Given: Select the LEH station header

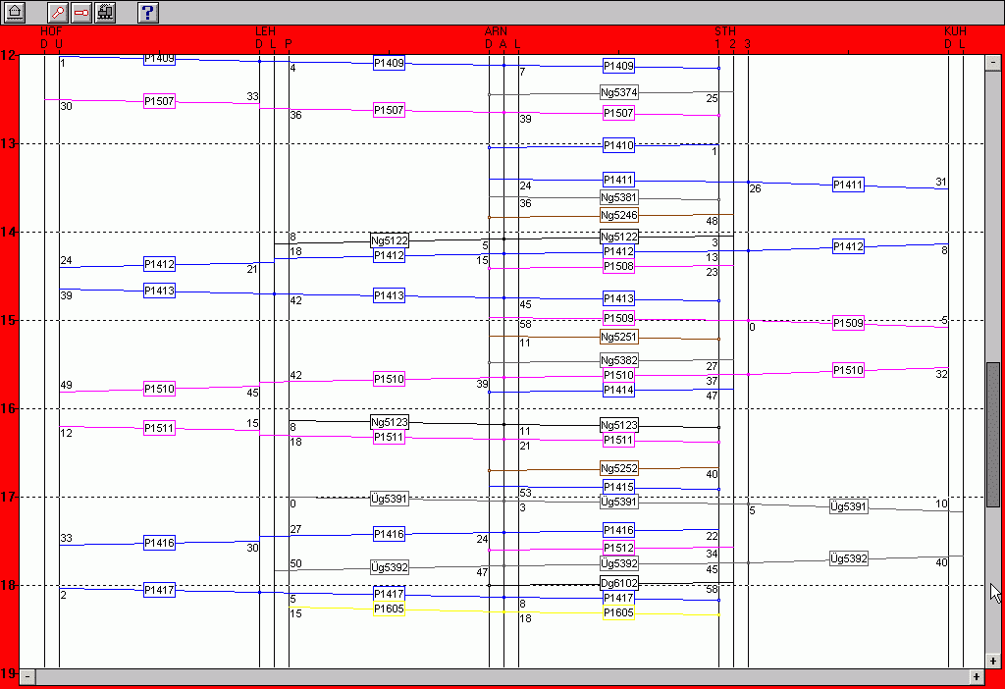Looking at the screenshot, I should coord(265,30).
